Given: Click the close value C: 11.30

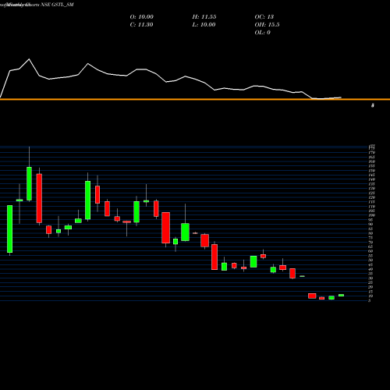Looking at the screenshot, I should (141, 25).
